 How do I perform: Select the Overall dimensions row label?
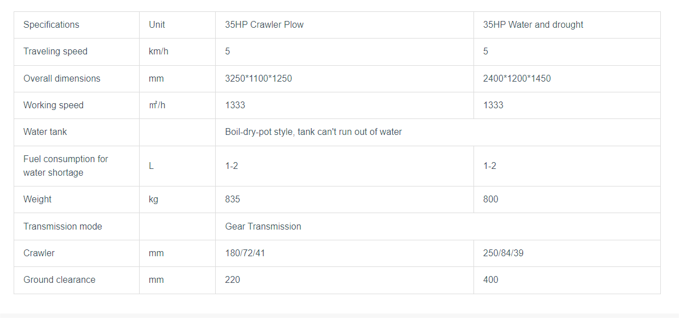[x=61, y=79]
